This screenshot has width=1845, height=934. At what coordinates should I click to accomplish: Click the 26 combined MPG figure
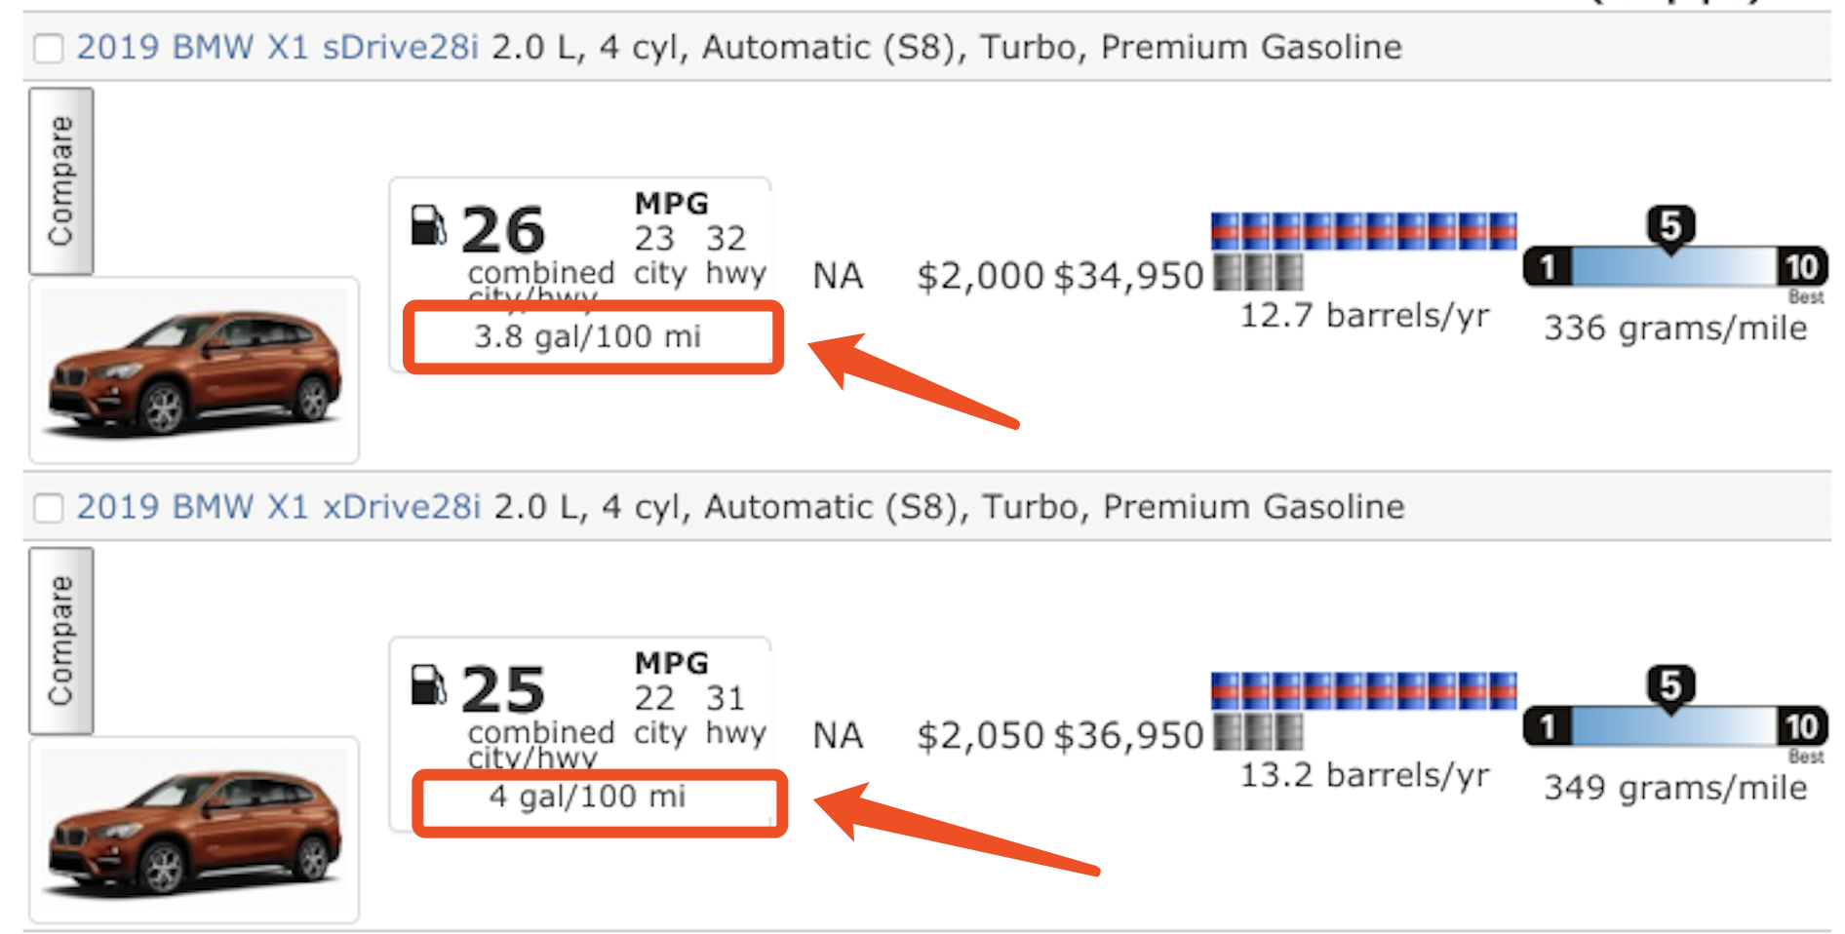[502, 230]
